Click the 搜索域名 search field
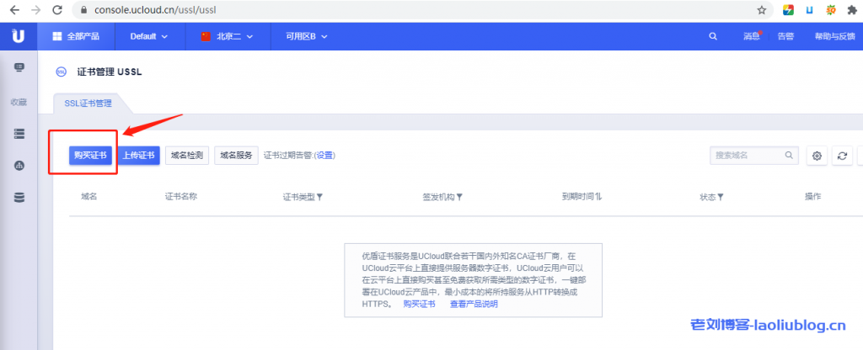 tap(748, 156)
